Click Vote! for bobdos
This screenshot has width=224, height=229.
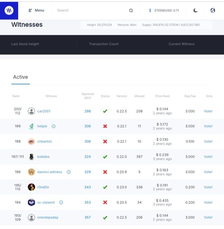(x=208, y=157)
